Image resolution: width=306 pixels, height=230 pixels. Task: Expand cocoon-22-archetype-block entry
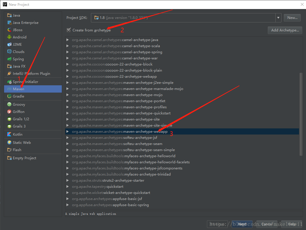(x=68, y=64)
